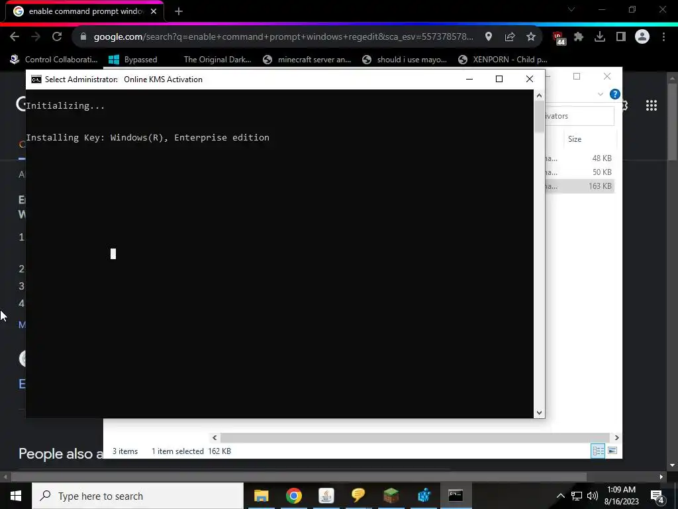The image size is (678, 509).
Task: Share this page from the address bar
Action: click(x=510, y=37)
